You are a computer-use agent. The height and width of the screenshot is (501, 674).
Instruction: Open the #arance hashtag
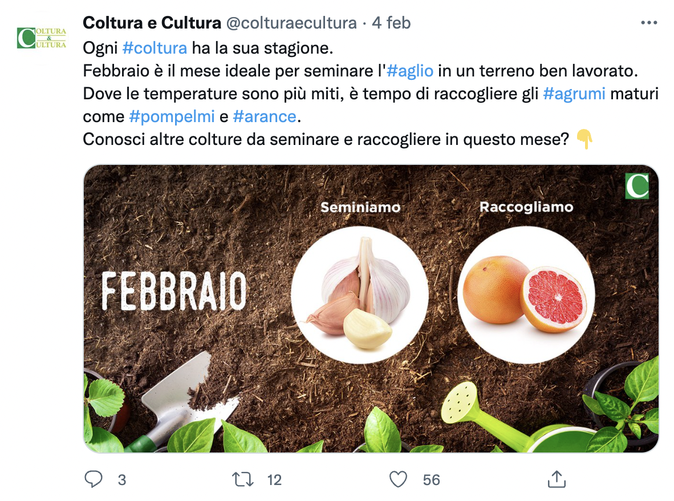point(265,116)
